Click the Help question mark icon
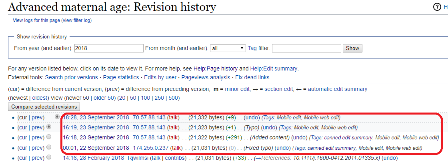The image size is (448, 163). (437, 7)
